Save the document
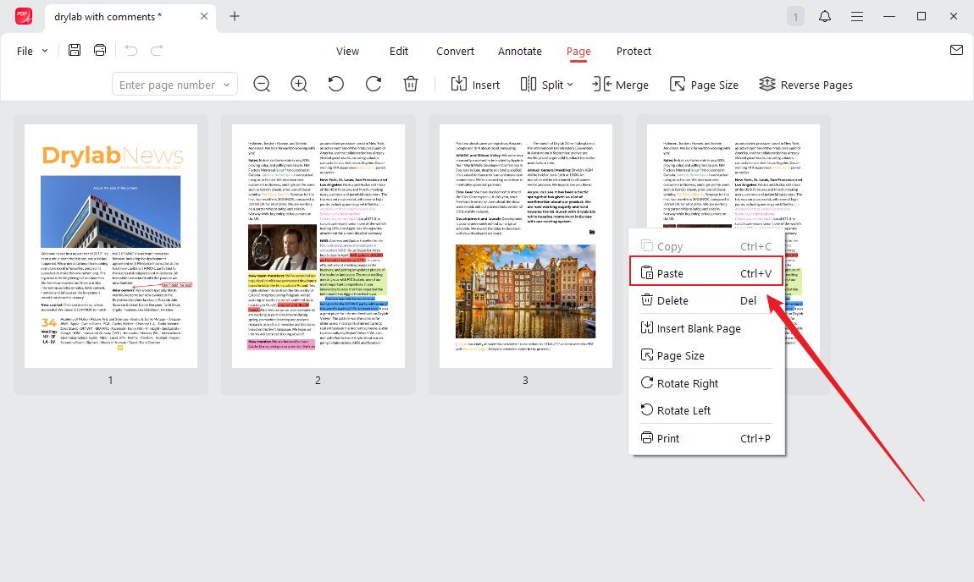This screenshot has height=582, width=974. [x=75, y=50]
